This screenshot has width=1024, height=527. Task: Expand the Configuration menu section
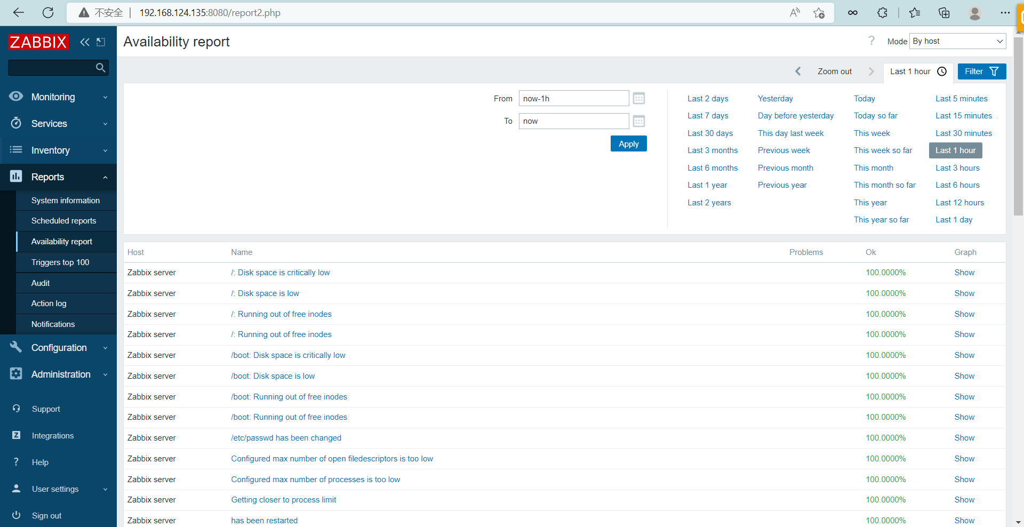click(59, 348)
